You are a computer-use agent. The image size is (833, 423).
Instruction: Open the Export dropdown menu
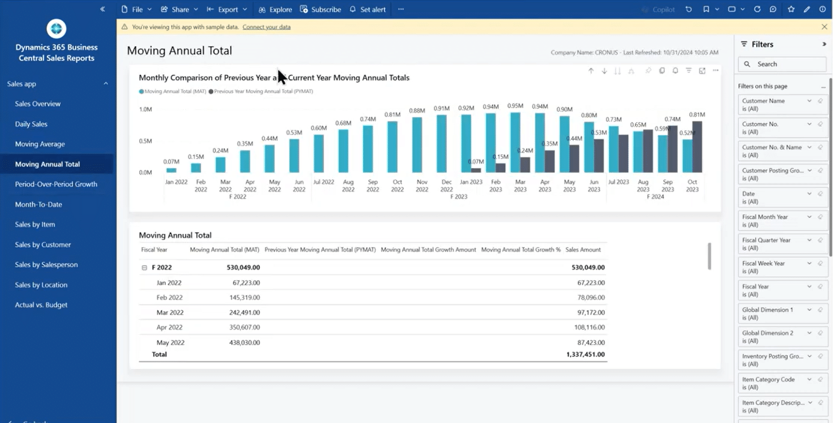pyautogui.click(x=227, y=9)
